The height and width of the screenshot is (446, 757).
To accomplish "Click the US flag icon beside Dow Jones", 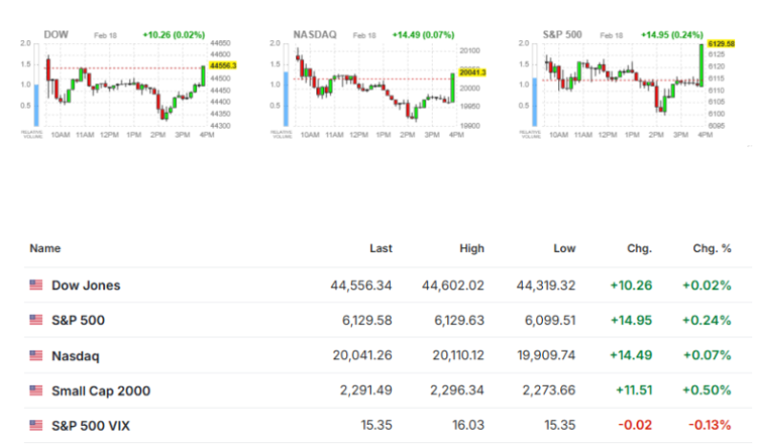I will (35, 285).
